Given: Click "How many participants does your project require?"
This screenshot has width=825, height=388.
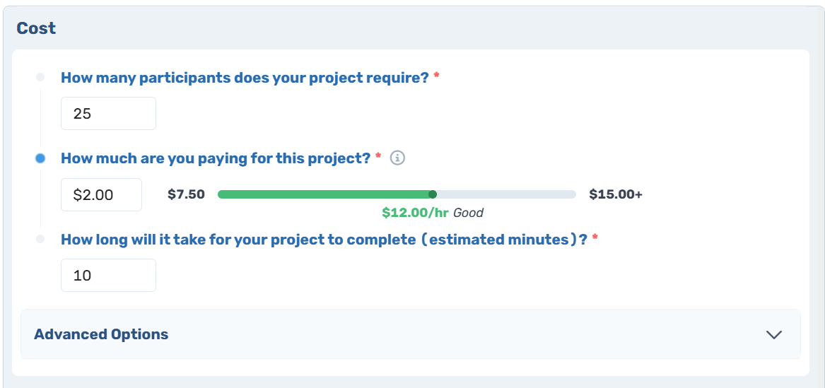Looking at the screenshot, I should click(x=245, y=78).
